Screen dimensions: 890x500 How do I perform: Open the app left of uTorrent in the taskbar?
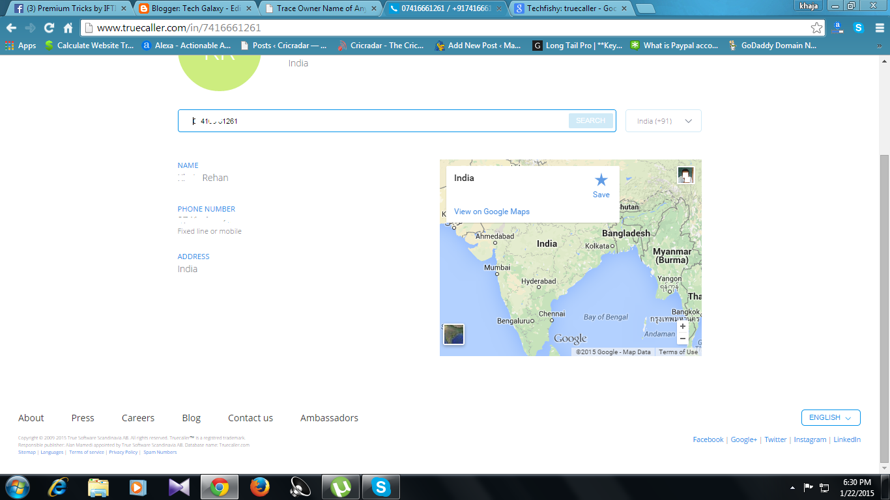[300, 487]
